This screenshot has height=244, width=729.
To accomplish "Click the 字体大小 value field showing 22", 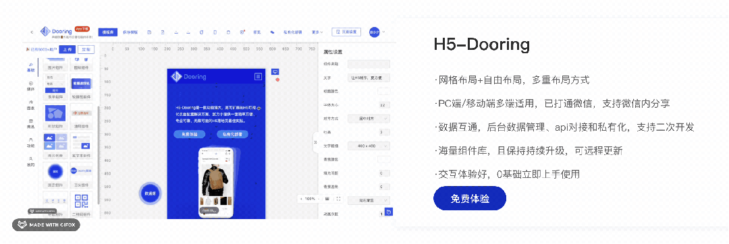I will coord(384,105).
